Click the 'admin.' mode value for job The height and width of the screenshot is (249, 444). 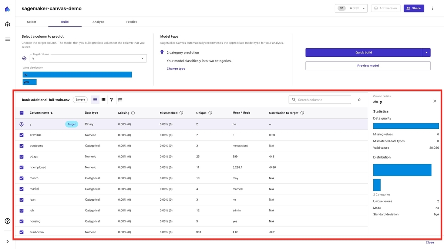click(237, 211)
